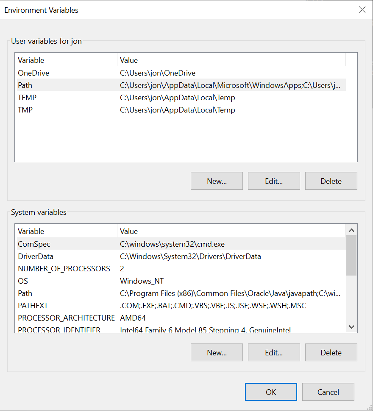The width and height of the screenshot is (373, 411).
Task: Select the TEMP user variable
Action: coord(27,98)
